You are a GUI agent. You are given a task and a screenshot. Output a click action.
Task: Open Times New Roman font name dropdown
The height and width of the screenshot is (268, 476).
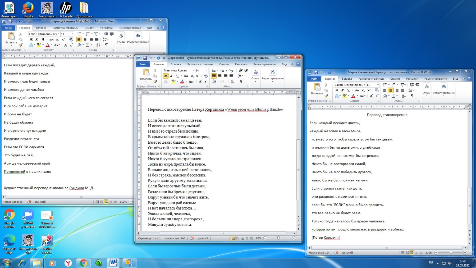(193, 71)
